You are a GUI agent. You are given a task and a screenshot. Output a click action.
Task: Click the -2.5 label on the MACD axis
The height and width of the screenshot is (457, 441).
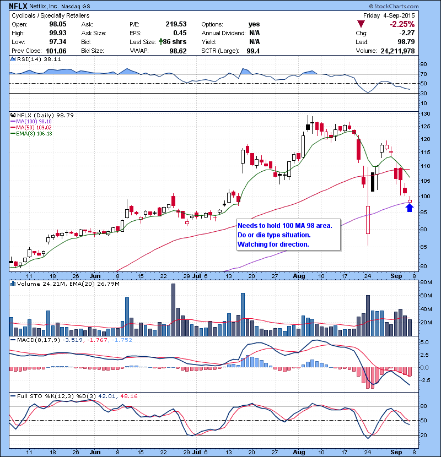424,380
